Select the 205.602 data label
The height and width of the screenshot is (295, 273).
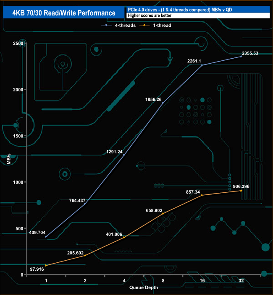click(x=75, y=253)
